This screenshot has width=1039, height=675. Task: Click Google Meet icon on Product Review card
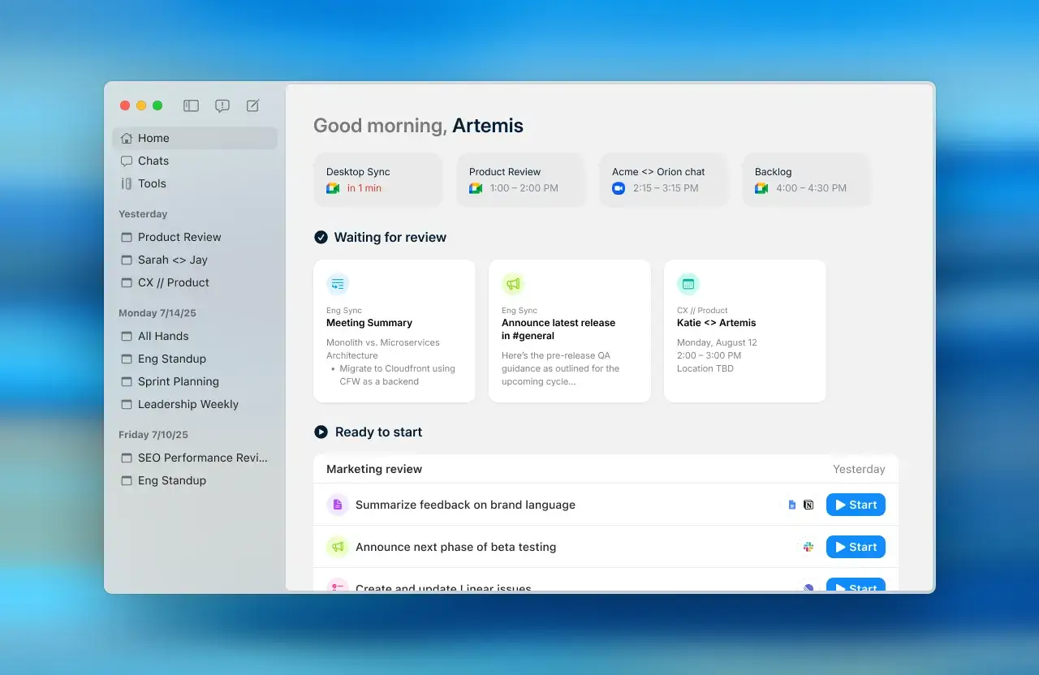[x=476, y=188]
